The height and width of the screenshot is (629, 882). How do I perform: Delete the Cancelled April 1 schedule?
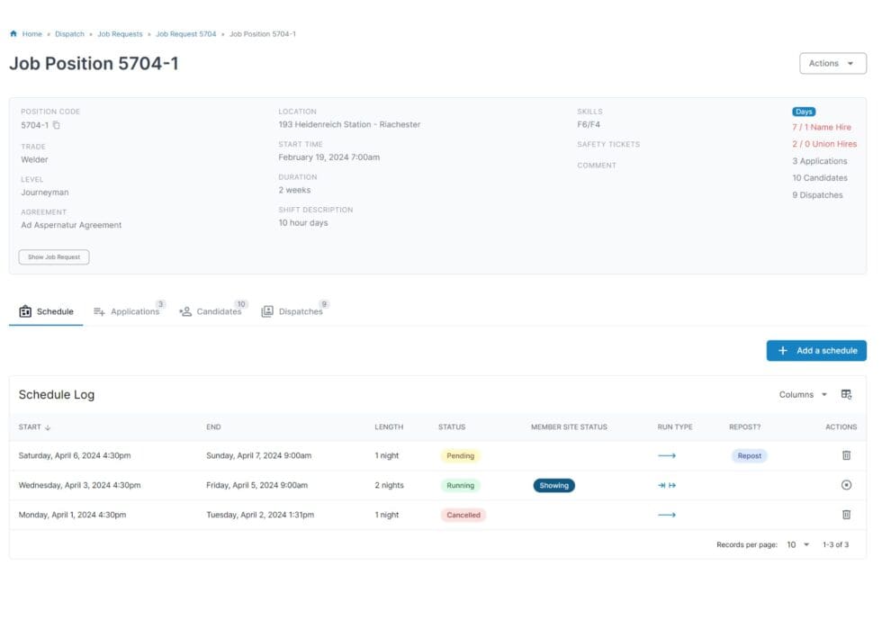tap(846, 515)
